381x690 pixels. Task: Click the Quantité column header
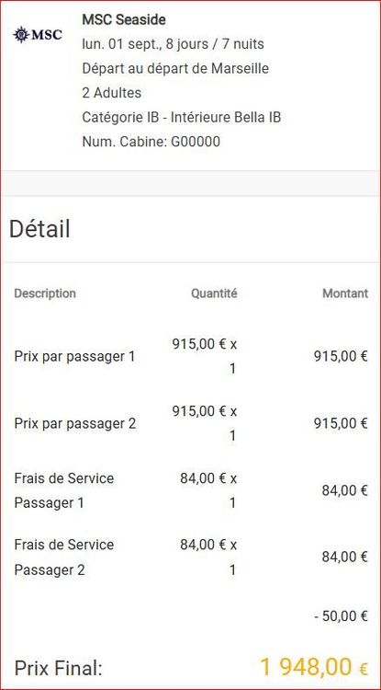tap(214, 293)
